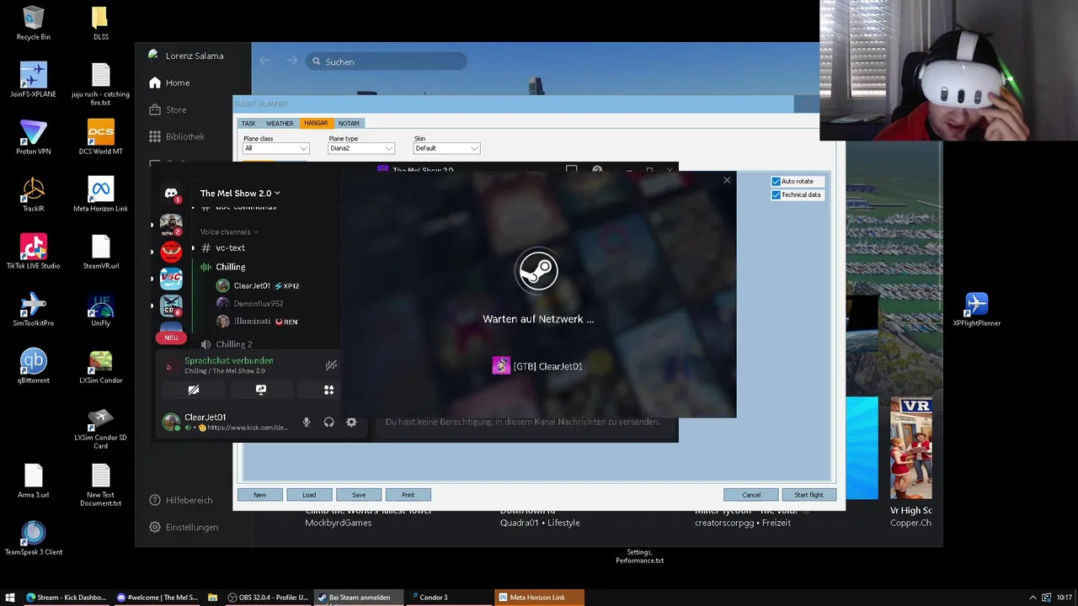Launch TrackIR desktop icon

pyautogui.click(x=33, y=194)
